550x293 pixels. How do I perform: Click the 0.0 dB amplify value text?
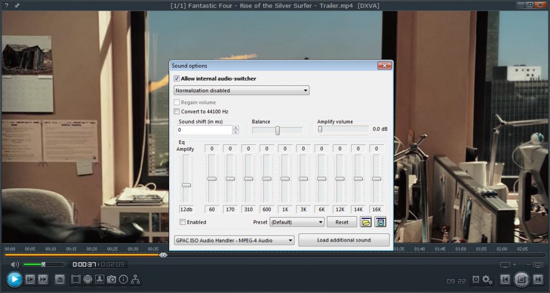point(380,129)
